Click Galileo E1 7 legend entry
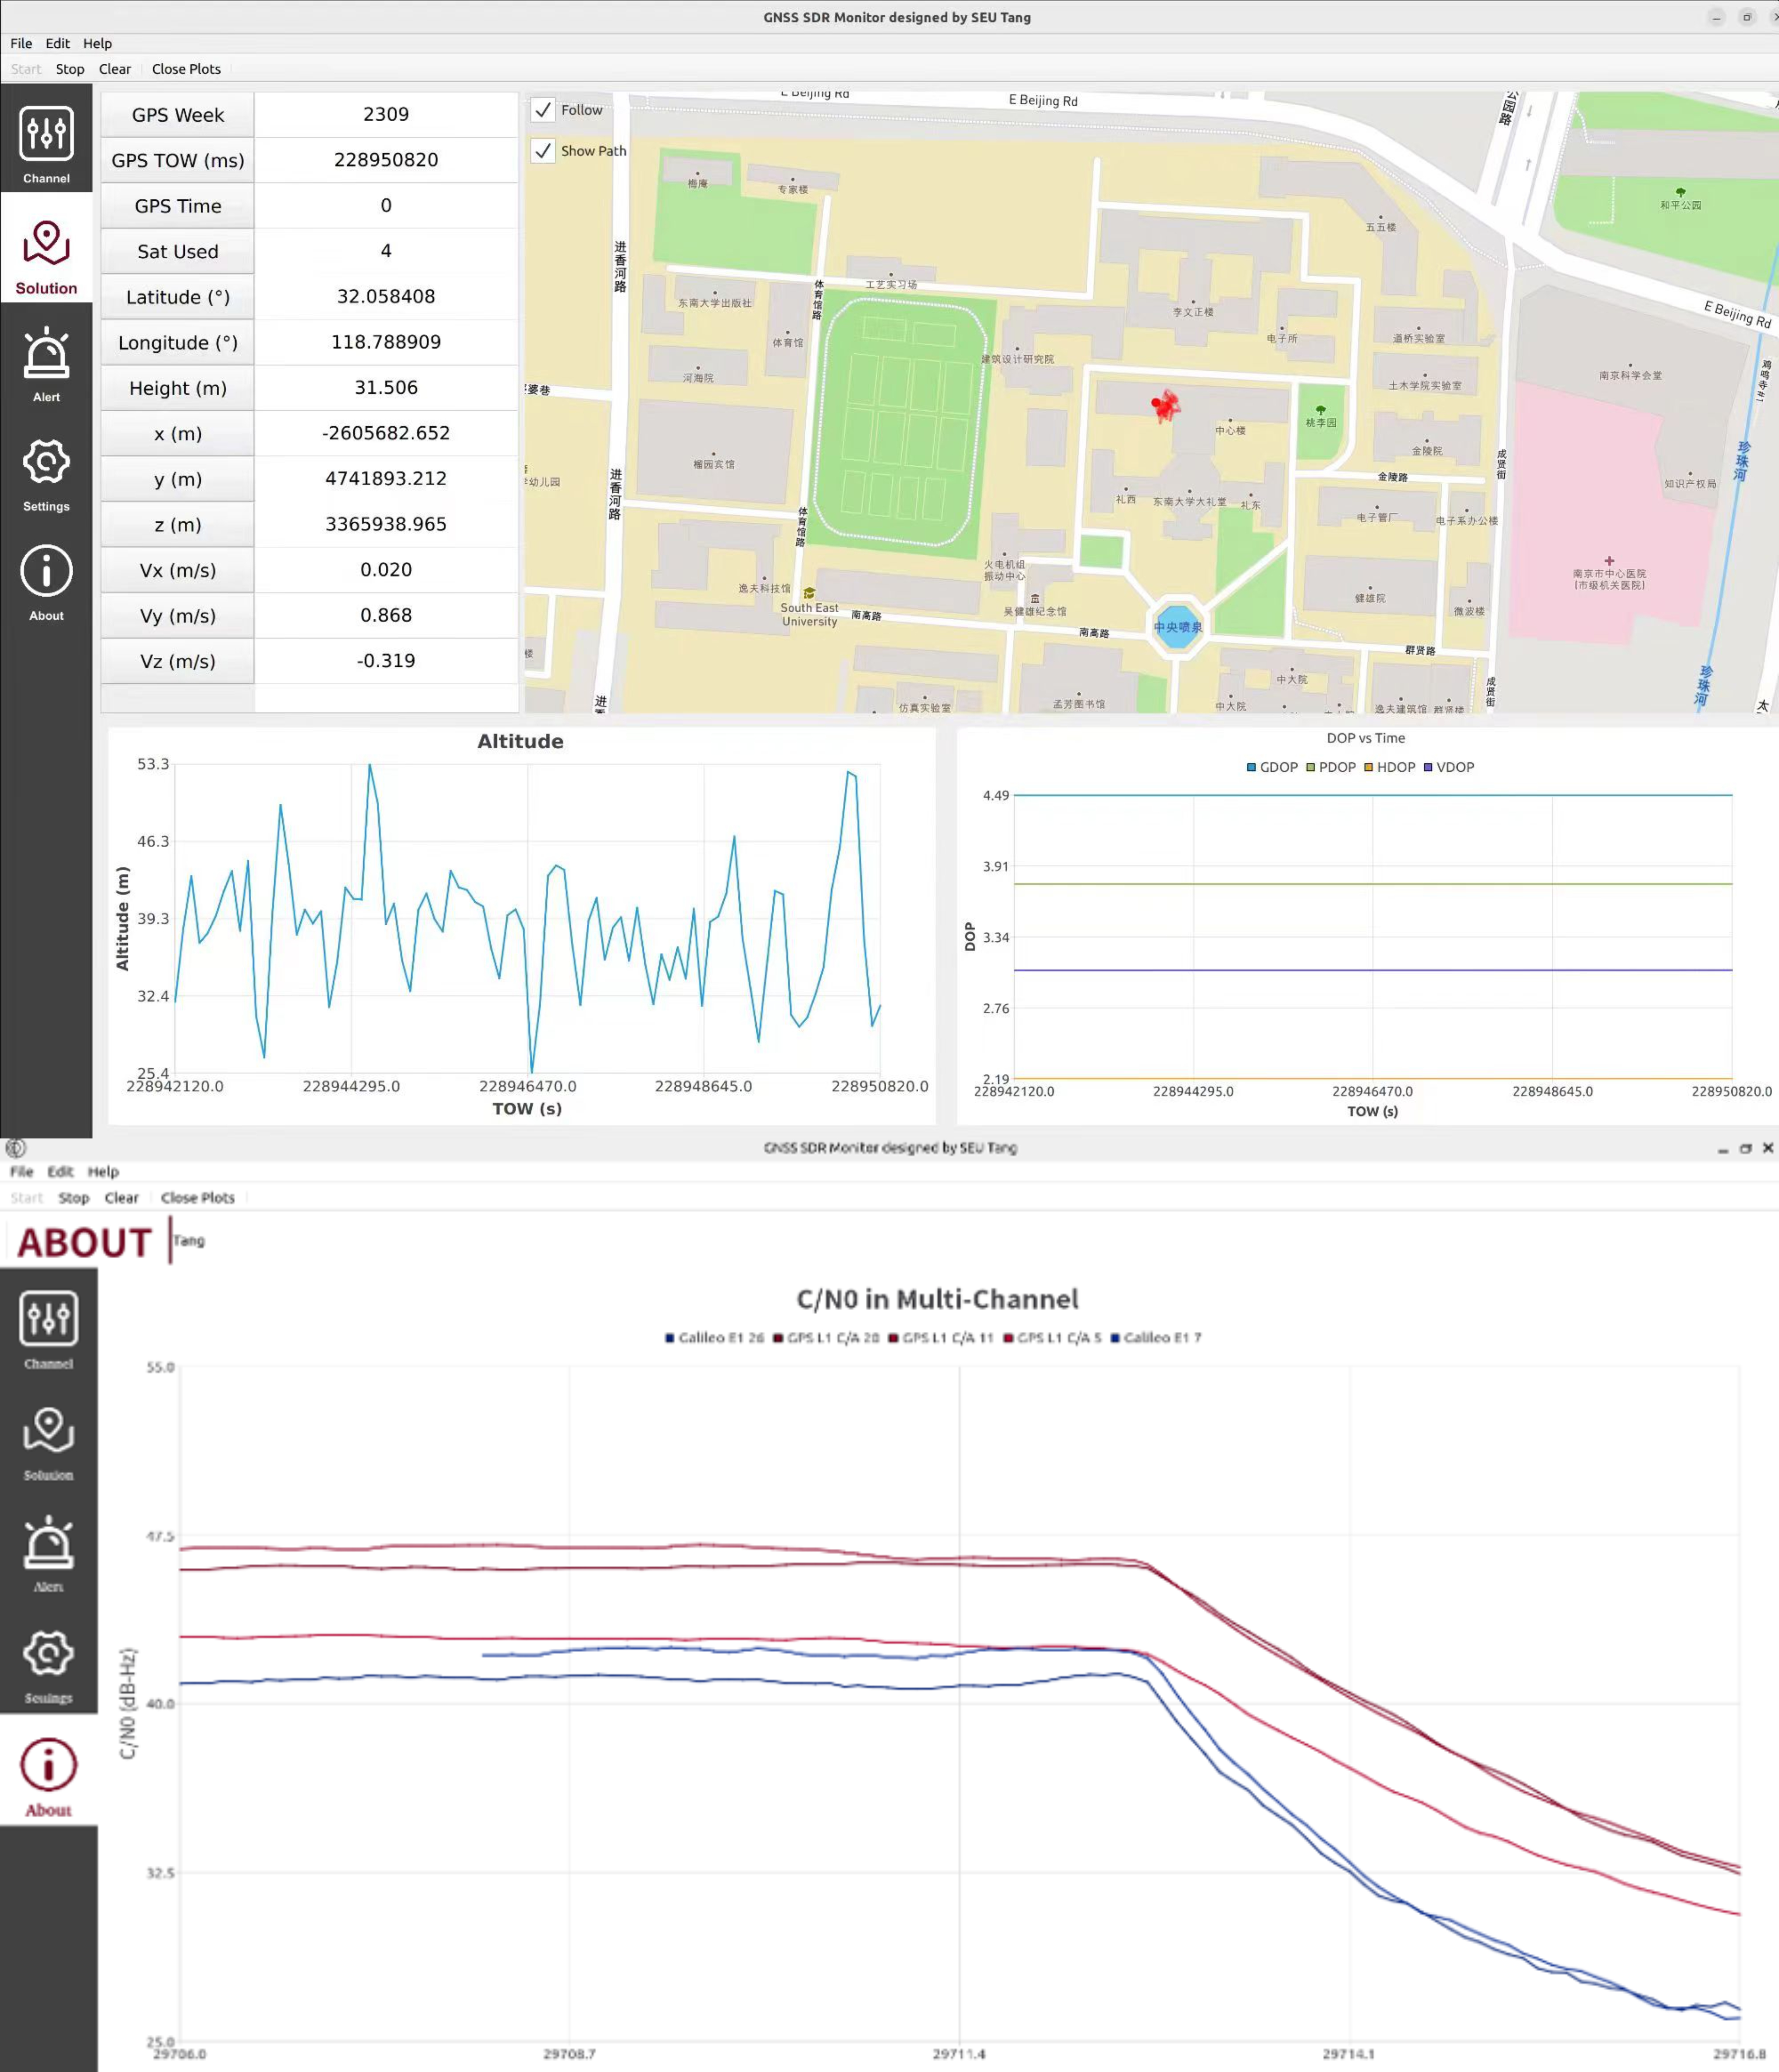 tap(1156, 1338)
